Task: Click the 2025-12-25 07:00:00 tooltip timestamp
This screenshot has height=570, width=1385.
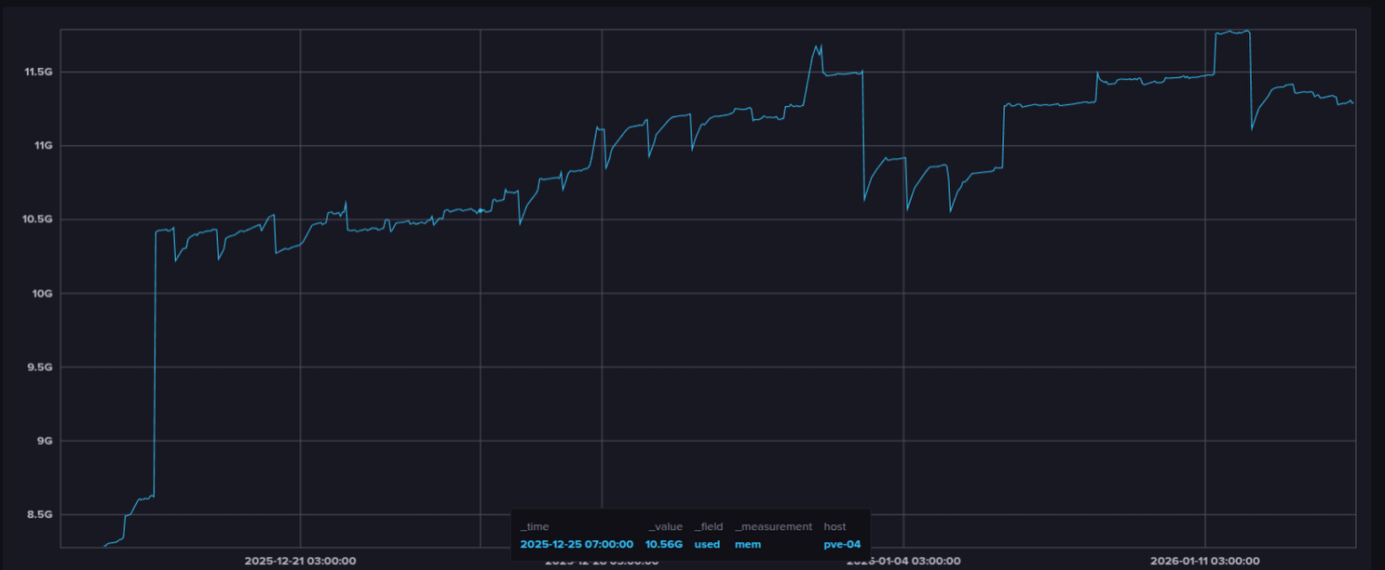Action: tap(577, 544)
